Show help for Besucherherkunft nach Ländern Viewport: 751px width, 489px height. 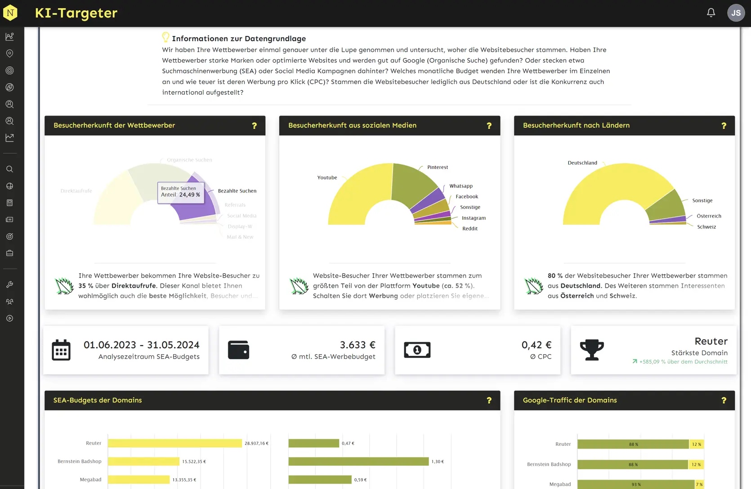point(724,126)
